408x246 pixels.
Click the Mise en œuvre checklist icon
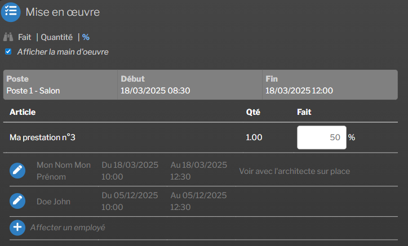tap(11, 11)
